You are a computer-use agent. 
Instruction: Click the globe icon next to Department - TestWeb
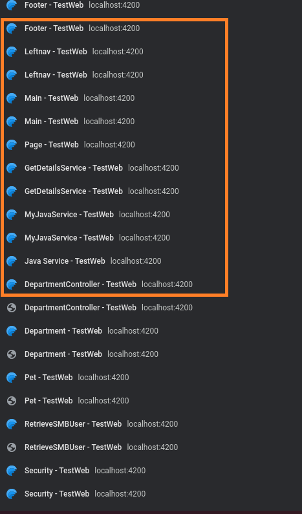pos(12,354)
